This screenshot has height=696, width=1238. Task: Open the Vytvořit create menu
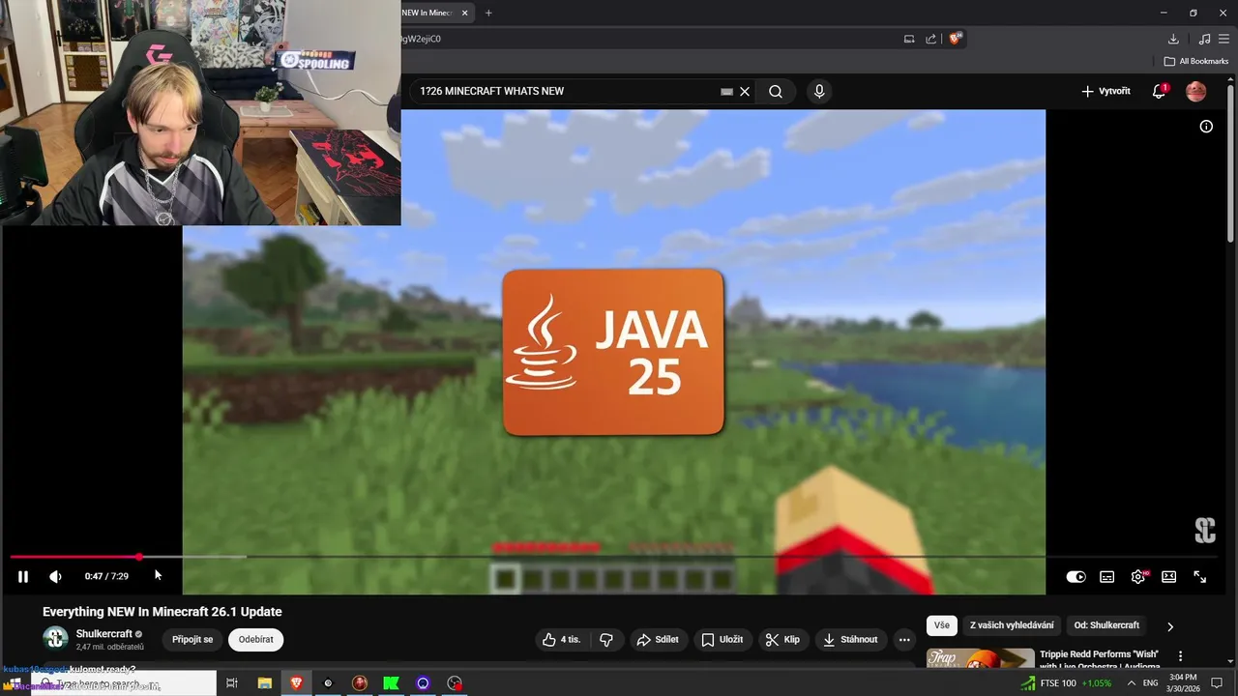coord(1105,91)
